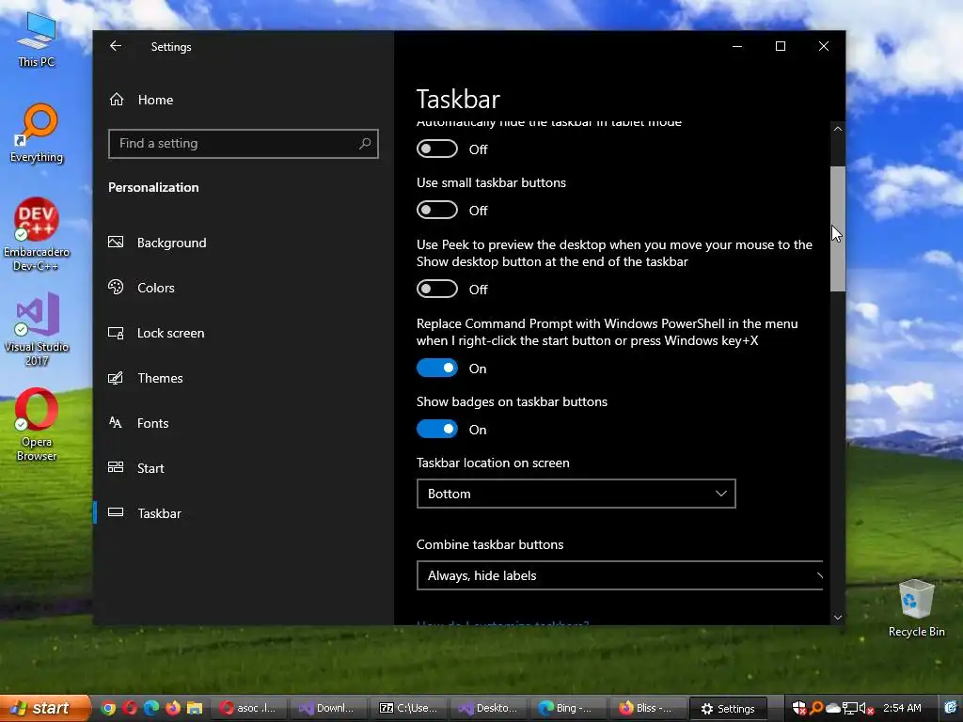Select Embarcadero Dev-C++ desktop icon
Viewport: 963px width, 722px height.
click(x=37, y=234)
